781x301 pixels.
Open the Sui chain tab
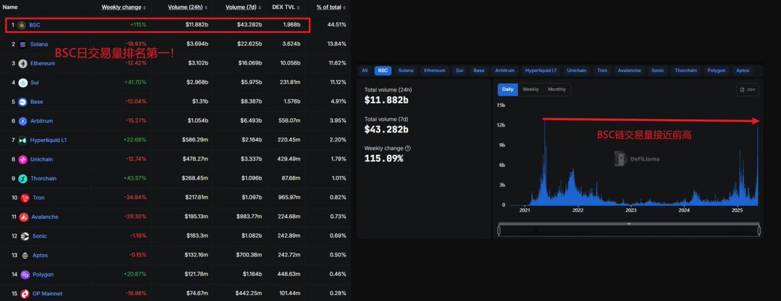[459, 70]
